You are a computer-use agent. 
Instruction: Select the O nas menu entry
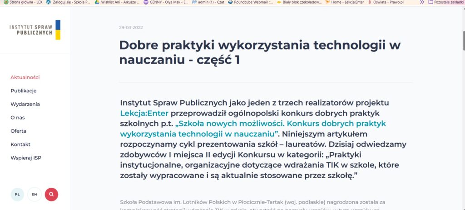(x=18, y=117)
